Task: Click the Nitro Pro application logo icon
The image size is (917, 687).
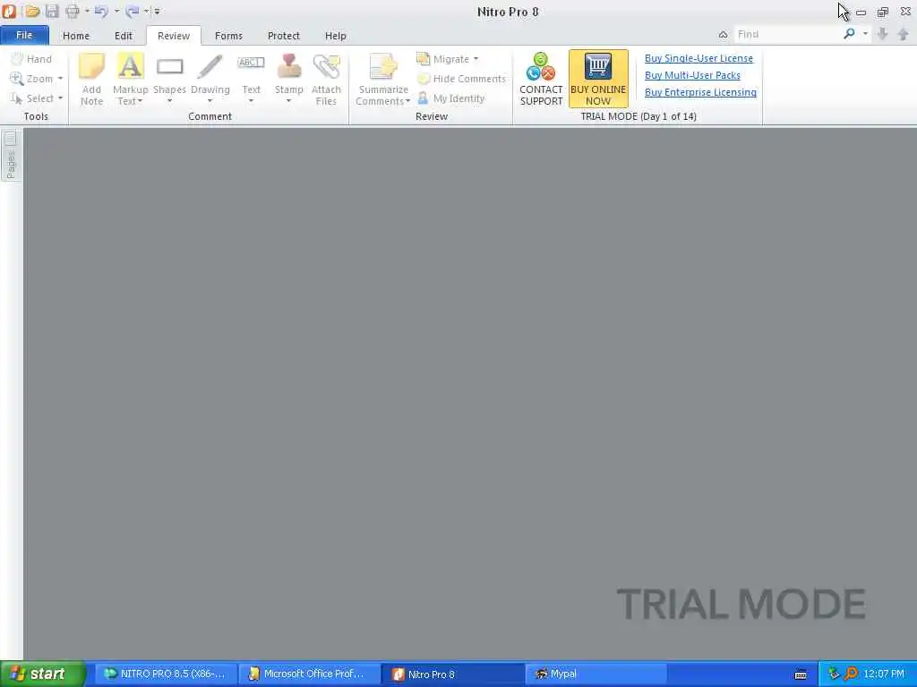Action: pyautogui.click(x=9, y=11)
